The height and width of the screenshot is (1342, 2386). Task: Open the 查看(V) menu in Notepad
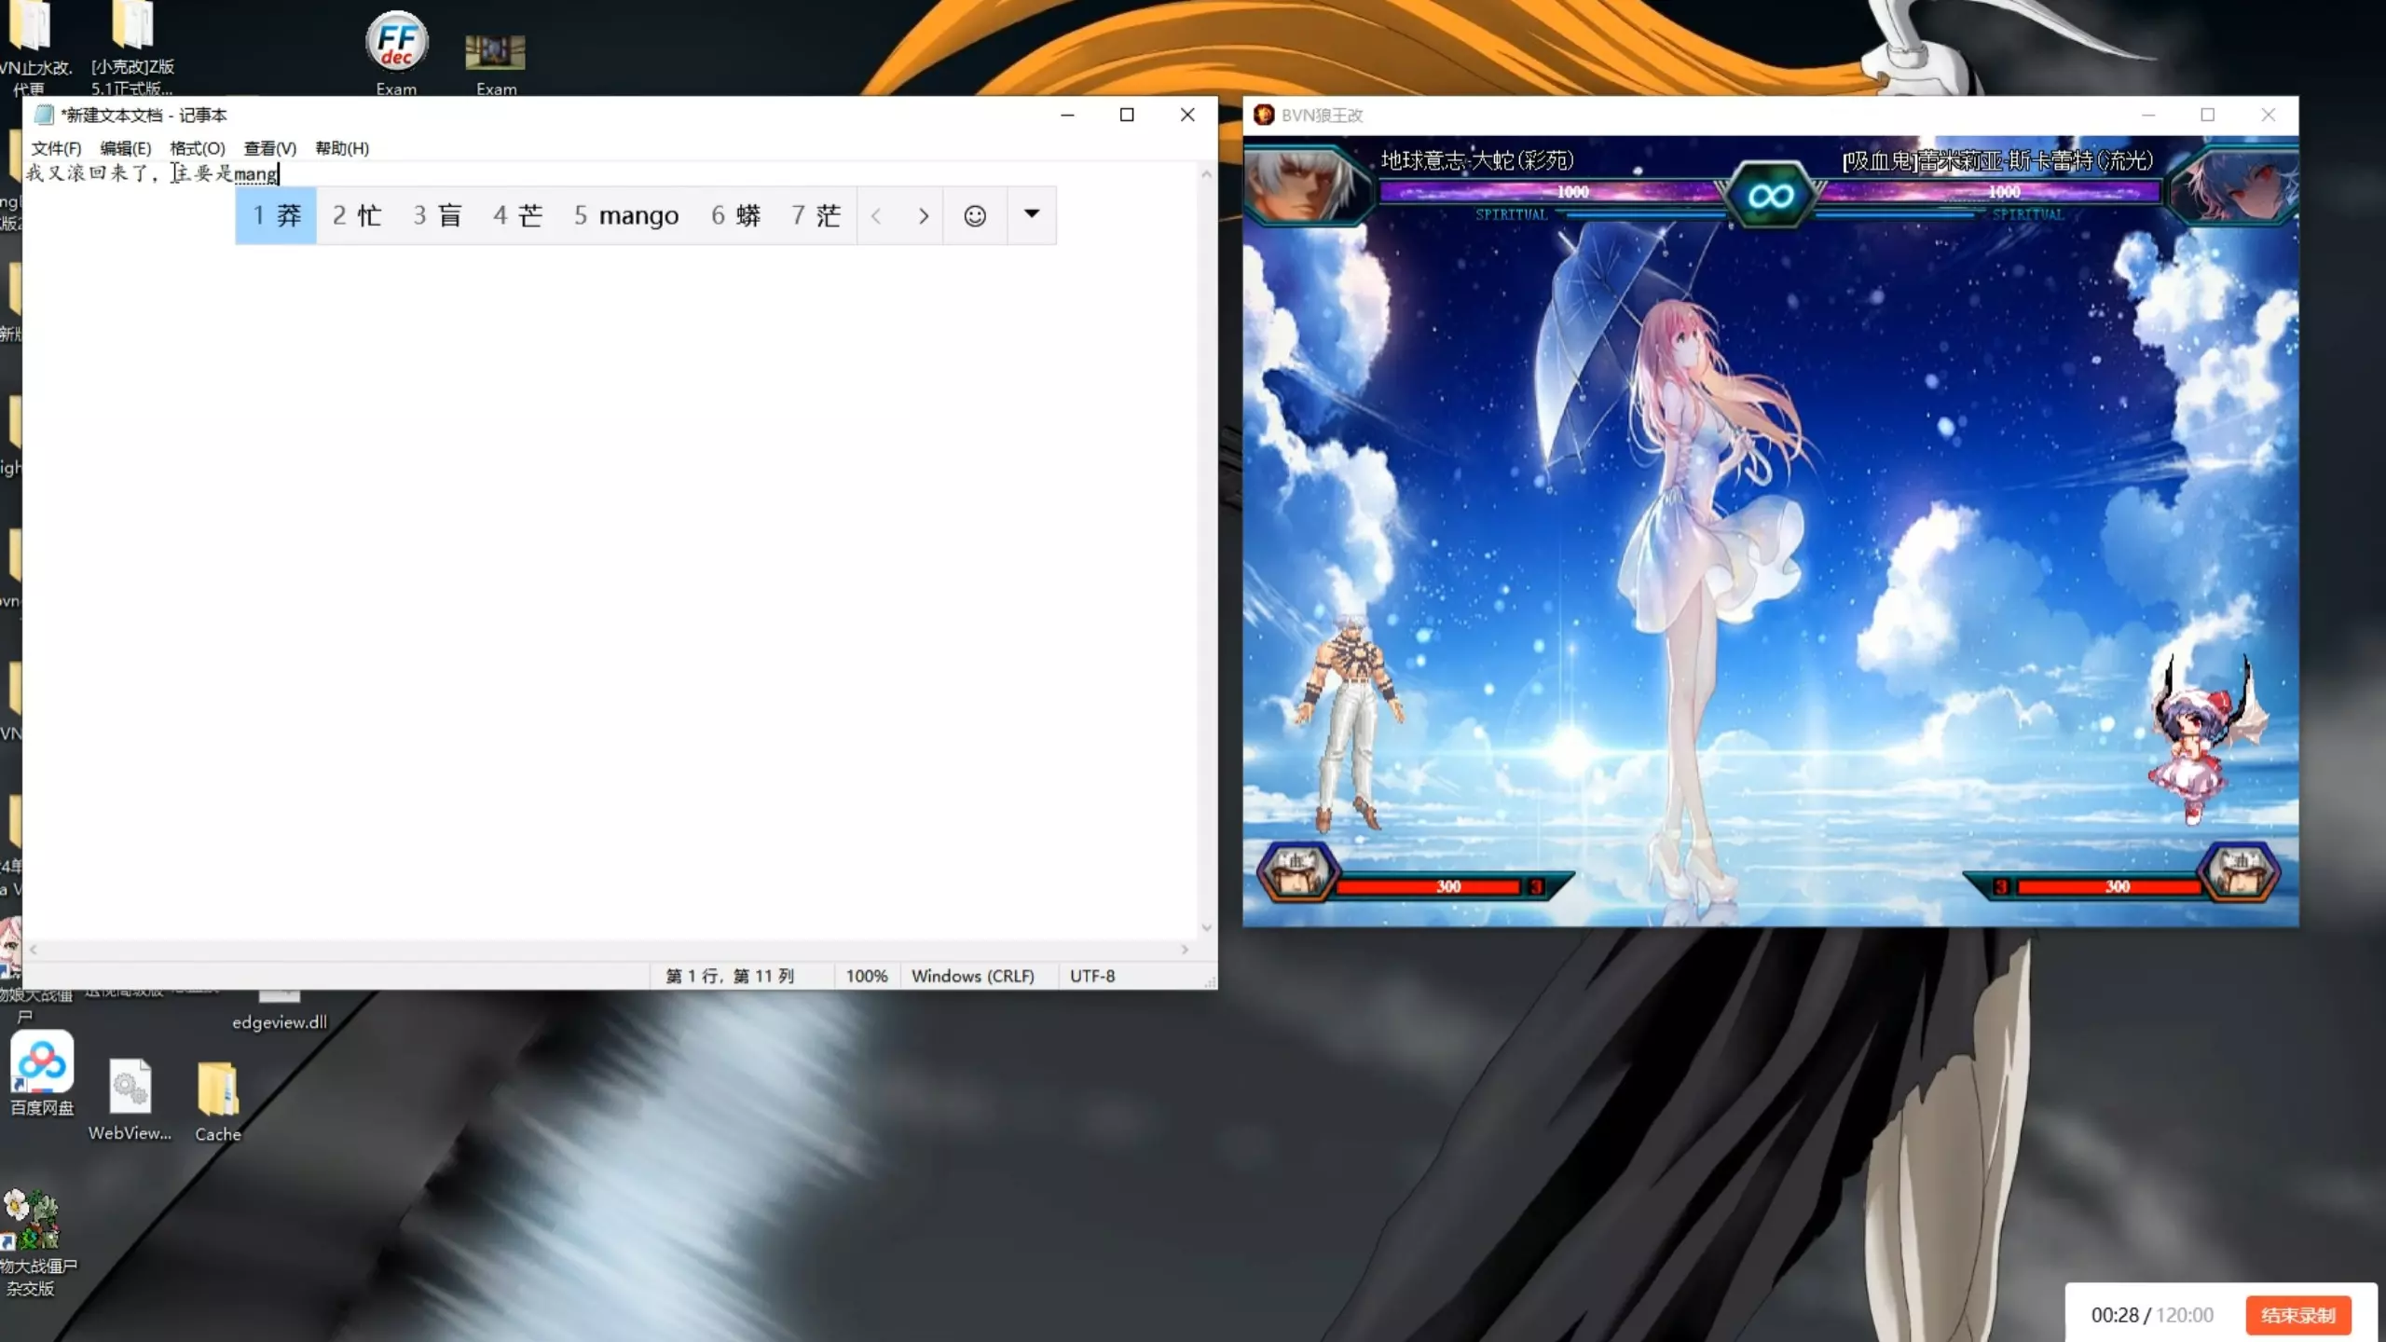270,148
